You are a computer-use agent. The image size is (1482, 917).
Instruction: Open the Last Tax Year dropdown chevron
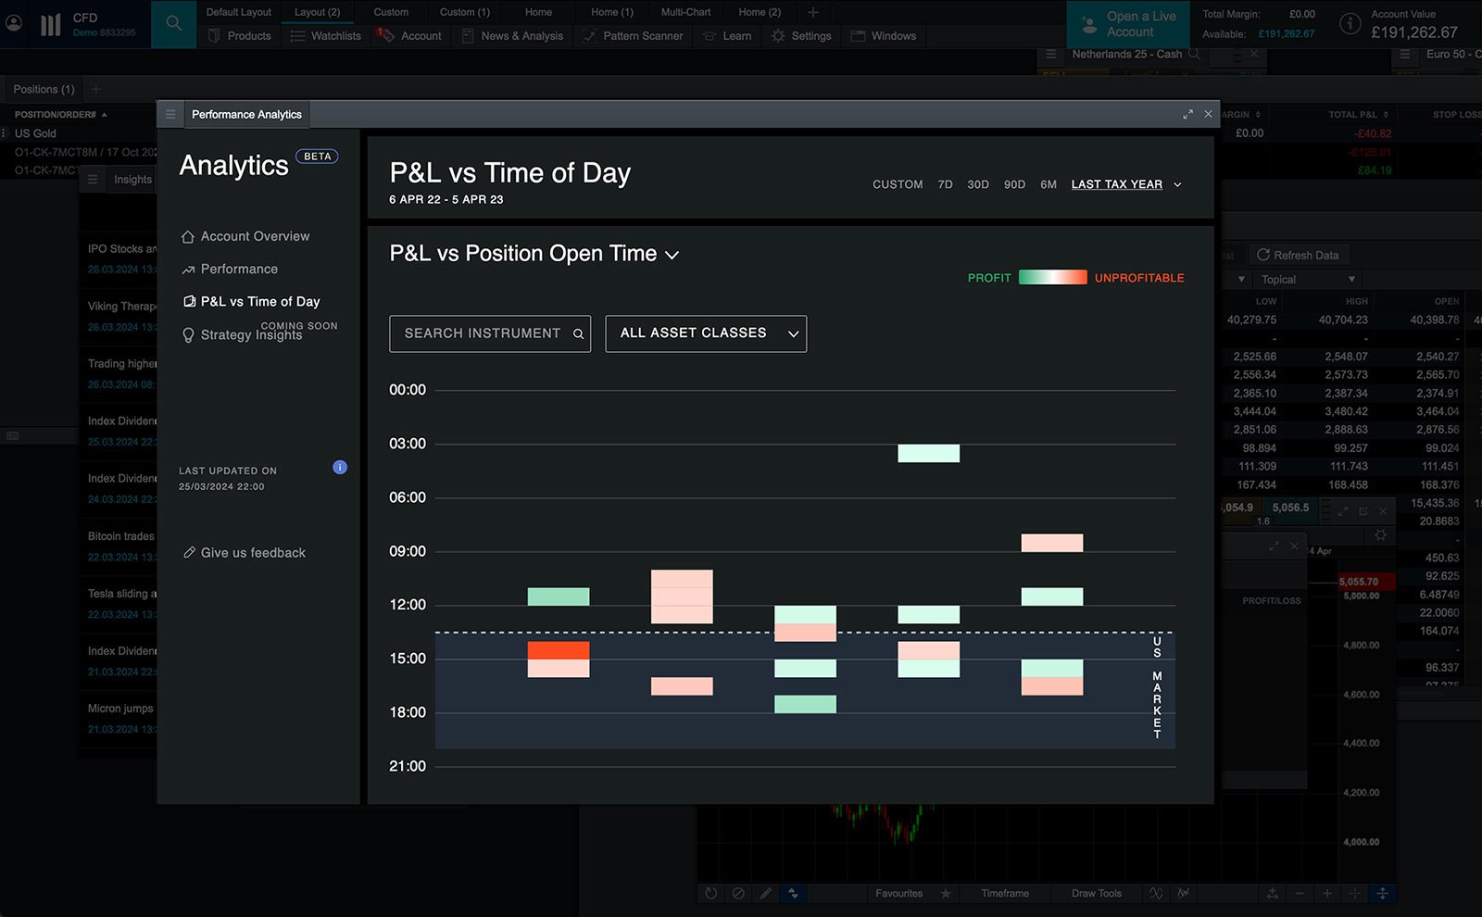point(1177,185)
